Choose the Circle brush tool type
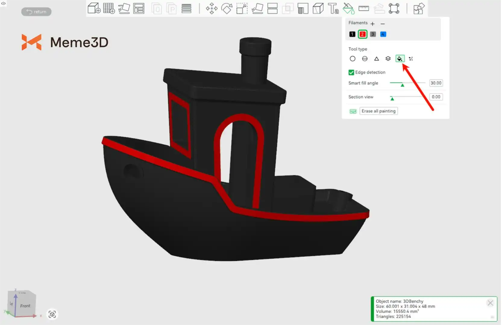Viewport: 502px width, 325px height. 353,59
